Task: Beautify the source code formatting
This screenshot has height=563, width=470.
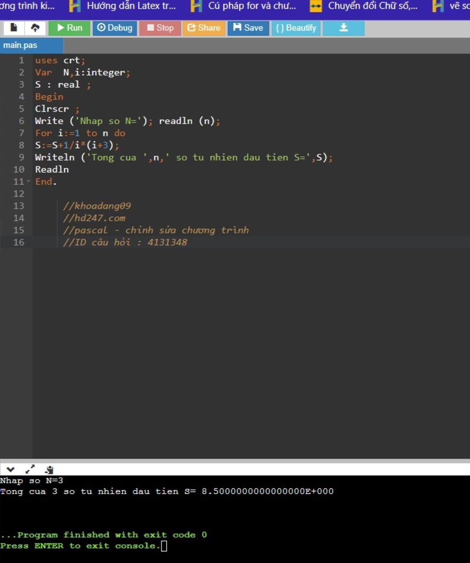Action: point(296,28)
